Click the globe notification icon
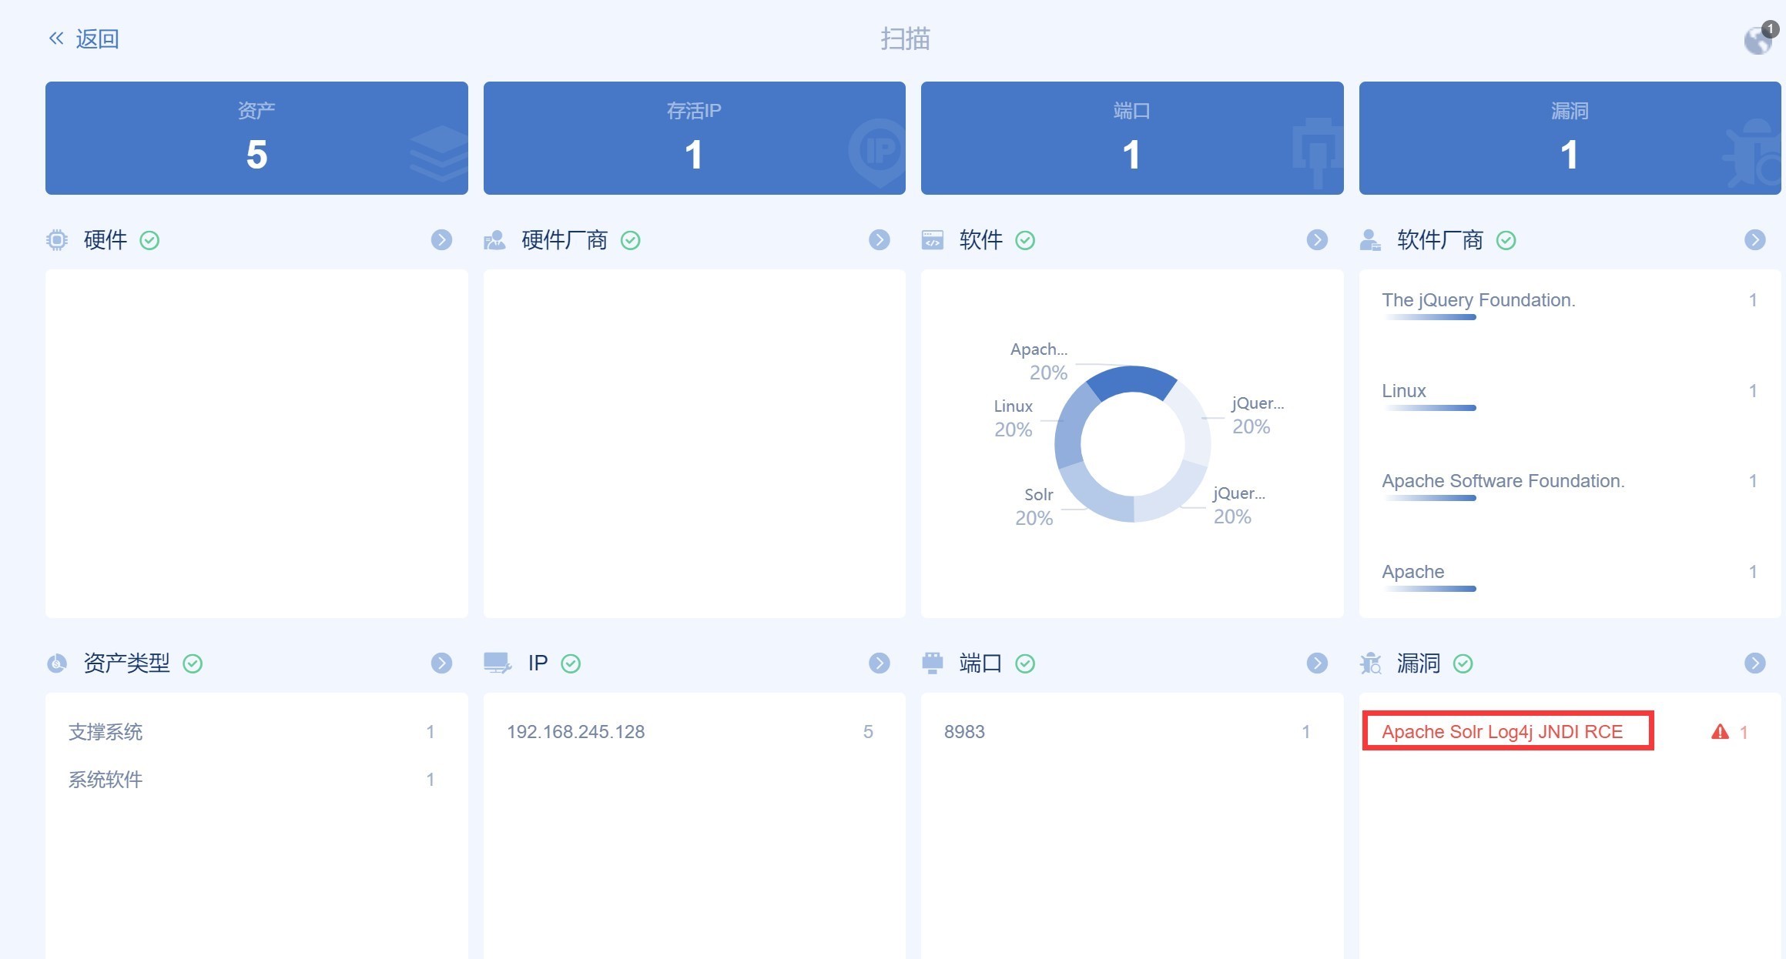The image size is (1786, 959). [1758, 39]
